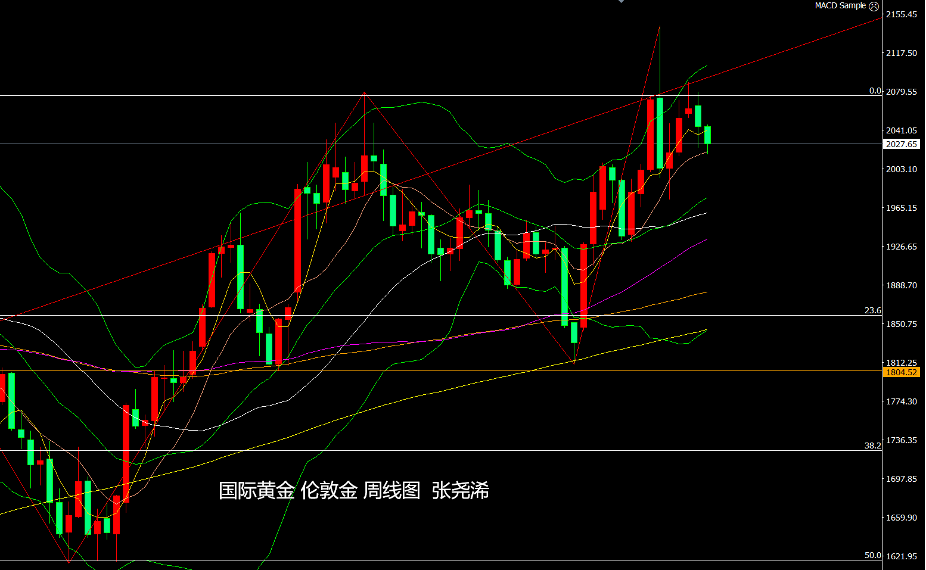Click the 1697.85 price scale value

tap(902, 479)
